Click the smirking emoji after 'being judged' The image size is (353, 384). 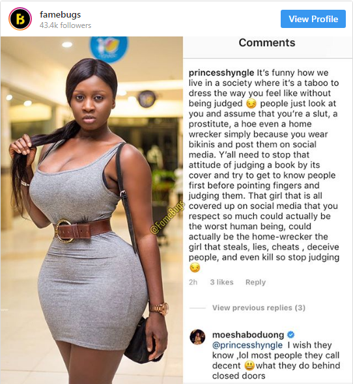[x=251, y=104]
